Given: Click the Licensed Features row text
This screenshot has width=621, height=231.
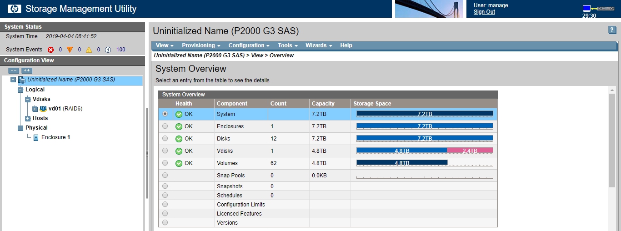Looking at the screenshot, I should pyautogui.click(x=239, y=214).
